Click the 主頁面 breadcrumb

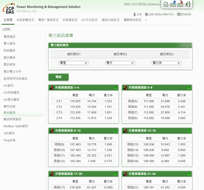(6, 29)
